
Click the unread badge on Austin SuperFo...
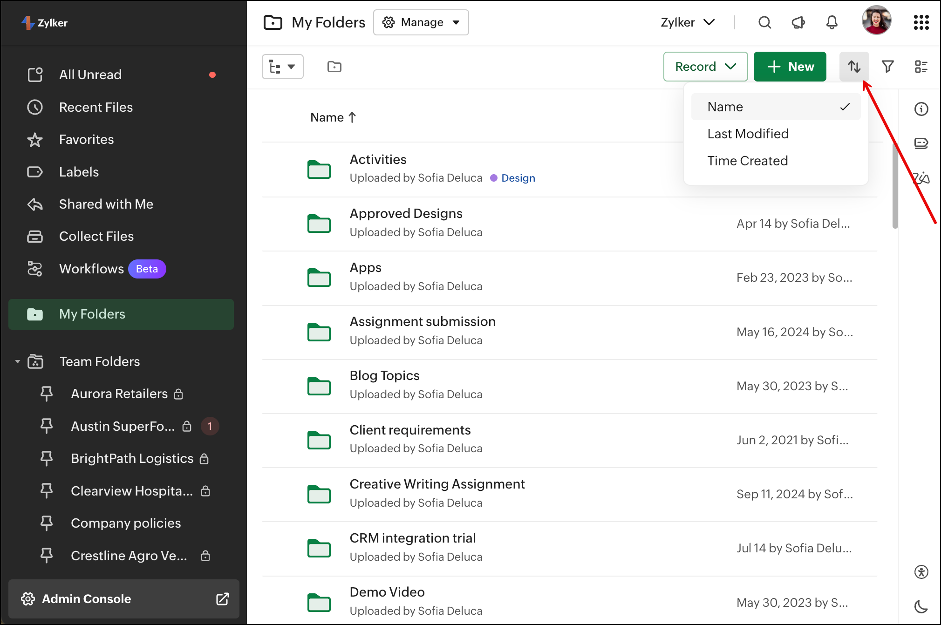[210, 427]
